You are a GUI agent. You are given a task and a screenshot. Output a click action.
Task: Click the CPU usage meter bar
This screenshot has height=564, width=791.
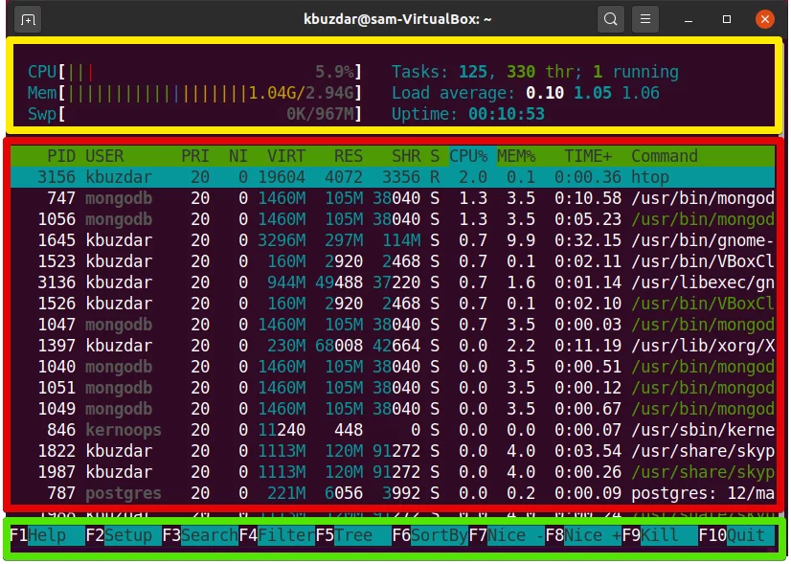click(194, 72)
